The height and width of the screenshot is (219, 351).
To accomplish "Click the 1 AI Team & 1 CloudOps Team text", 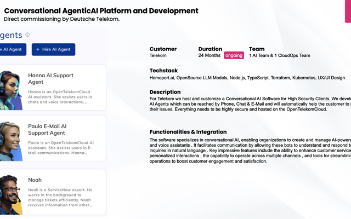I will point(280,55).
